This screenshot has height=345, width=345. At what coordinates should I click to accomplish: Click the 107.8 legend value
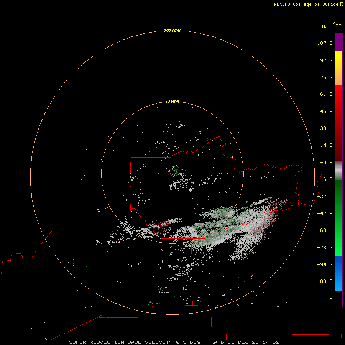[x=325, y=43]
